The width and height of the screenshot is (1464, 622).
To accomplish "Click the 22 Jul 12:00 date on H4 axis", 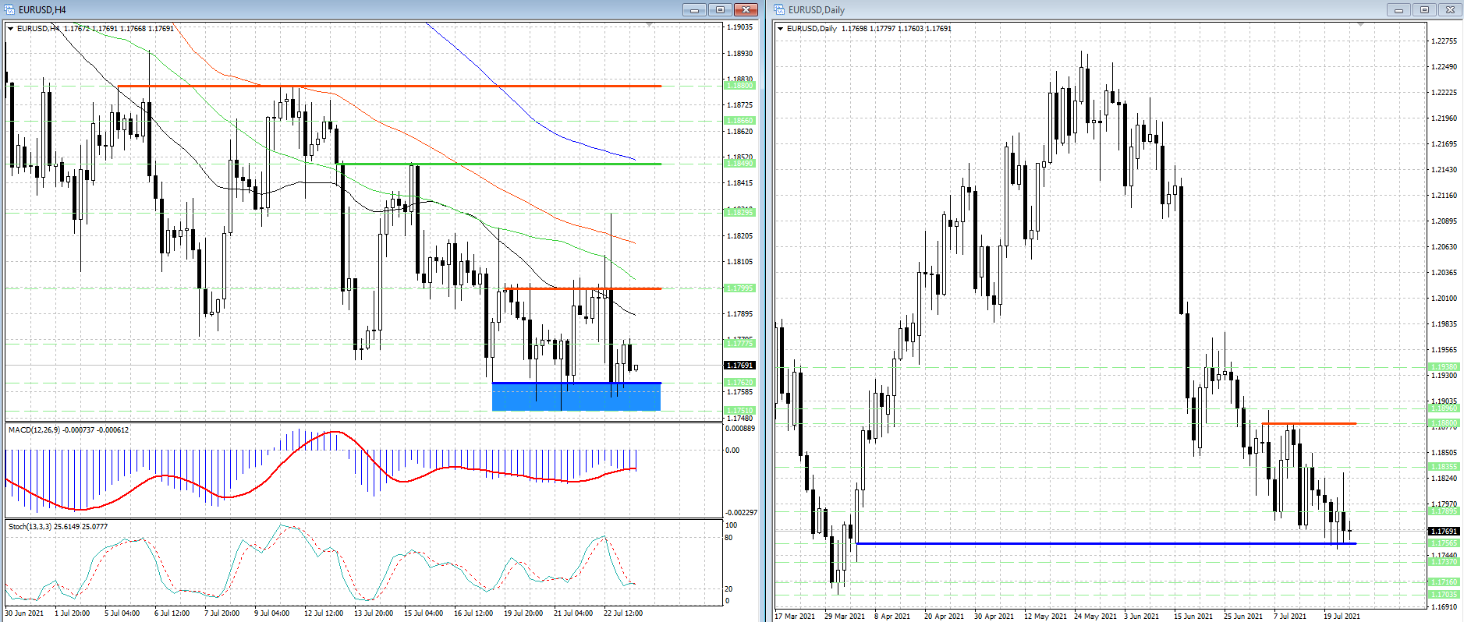I will [x=623, y=613].
